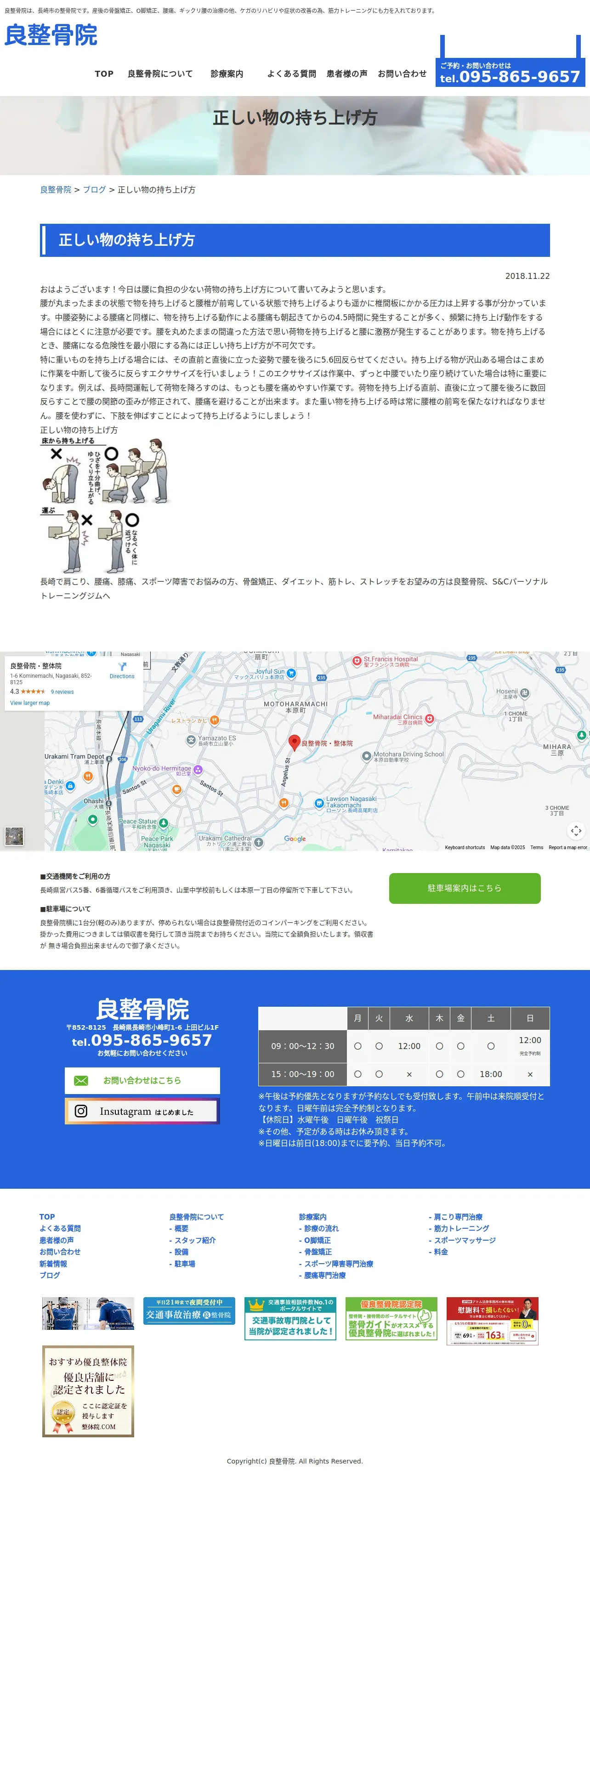Screen dimensions: 590x1770
Task: Open the 交通事故治療 整骨院 banner
Action: [x=189, y=1310]
